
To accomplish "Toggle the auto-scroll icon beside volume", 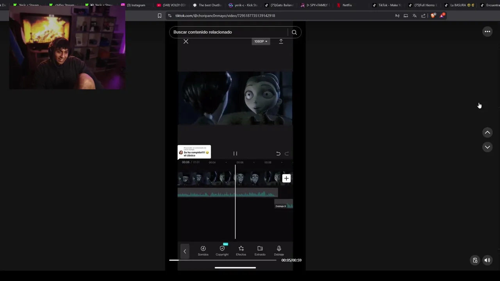I will pyautogui.click(x=475, y=260).
